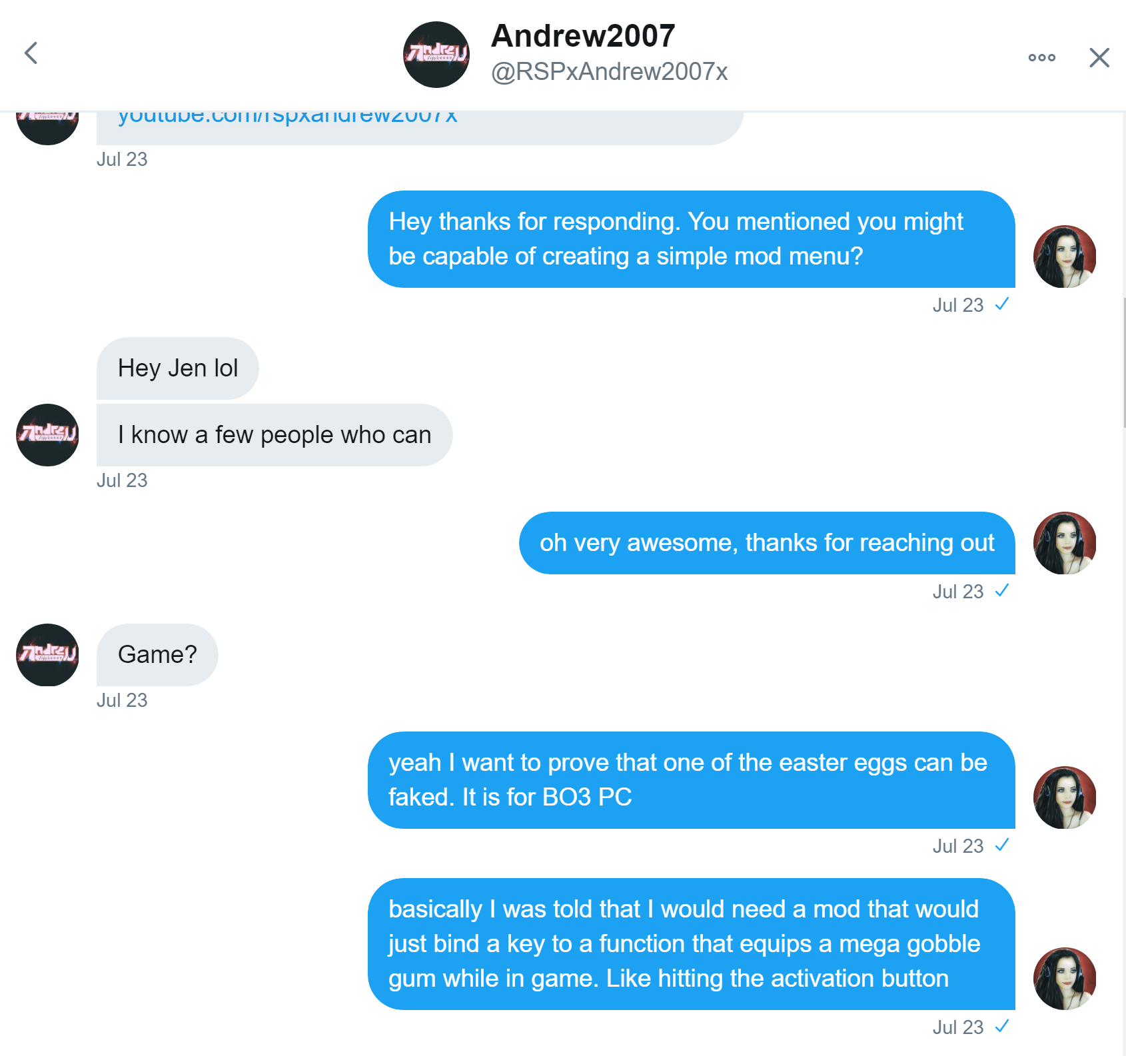Viewport: 1126px width, 1056px height.
Task: Click sender avatar next to 'Hey thanks for responding'
Action: click(1065, 257)
